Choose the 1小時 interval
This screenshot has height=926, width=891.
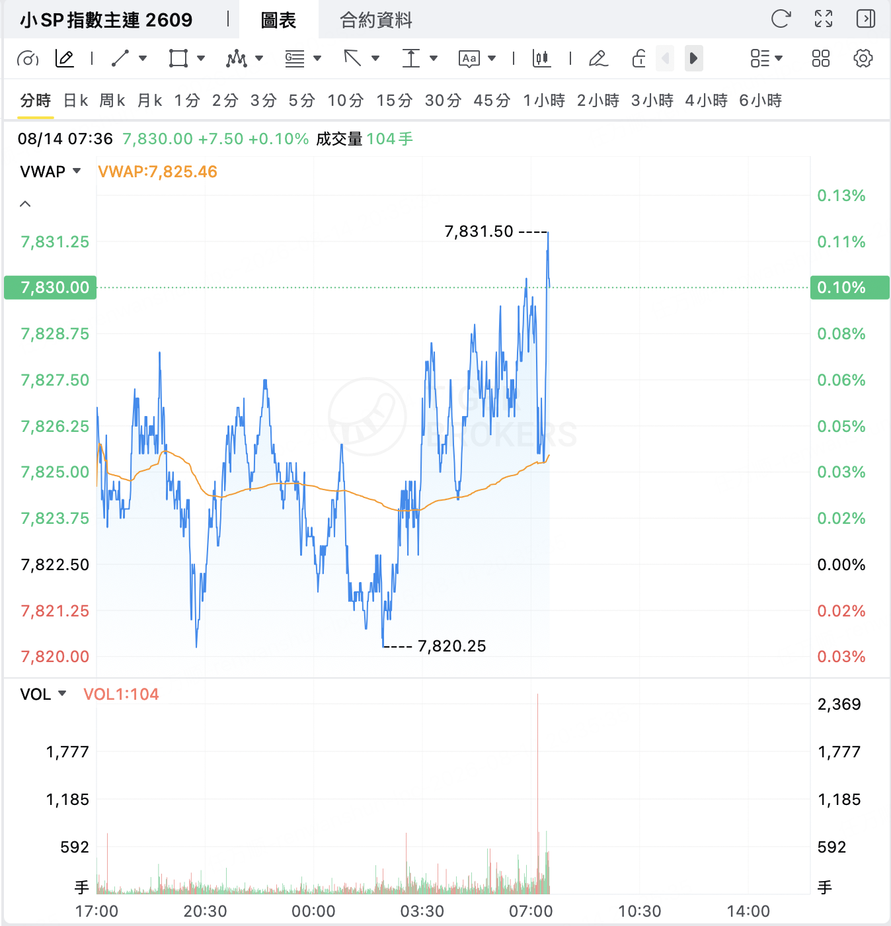coord(544,101)
